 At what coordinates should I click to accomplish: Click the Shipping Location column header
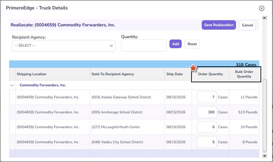53,74
